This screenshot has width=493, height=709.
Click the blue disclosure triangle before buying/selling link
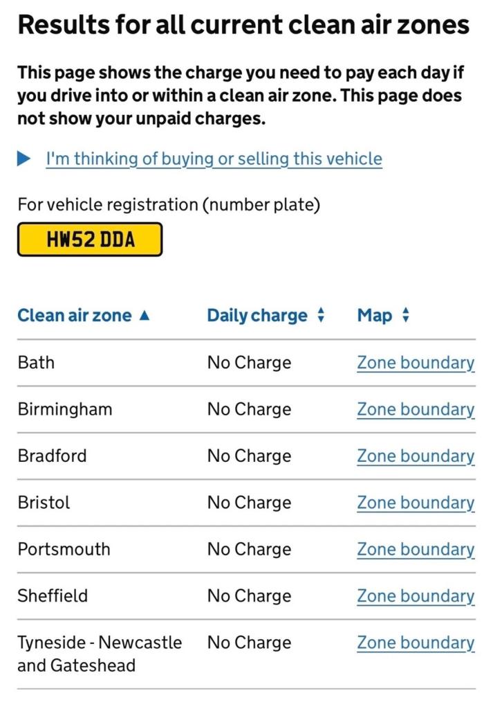point(24,159)
